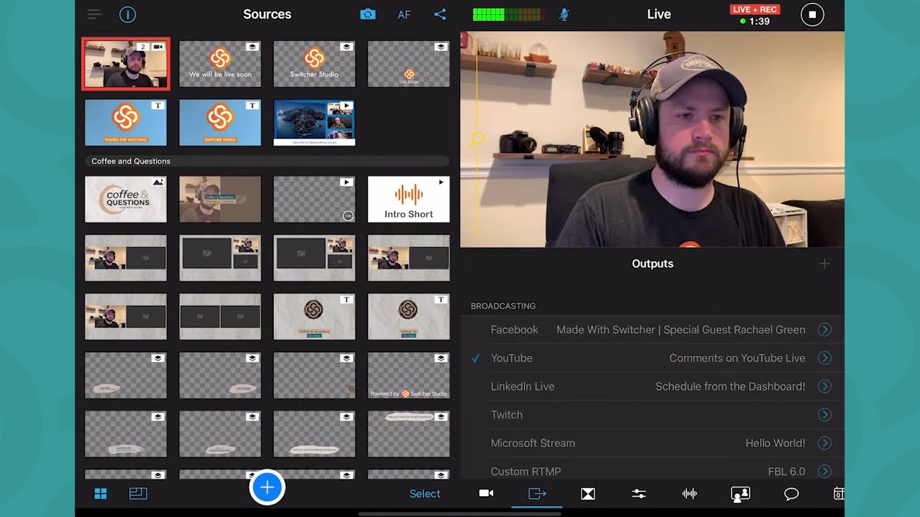Viewport: 920px width, 517px height.
Task: Open the video chat guests tab icon
Action: [x=740, y=493]
